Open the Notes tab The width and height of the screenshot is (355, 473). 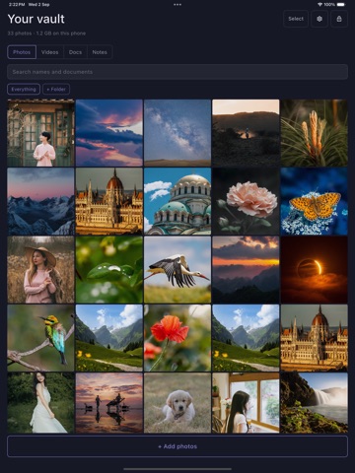(x=100, y=52)
